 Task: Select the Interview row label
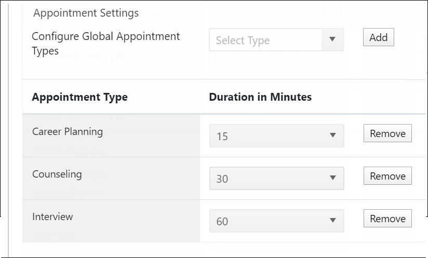52,217
